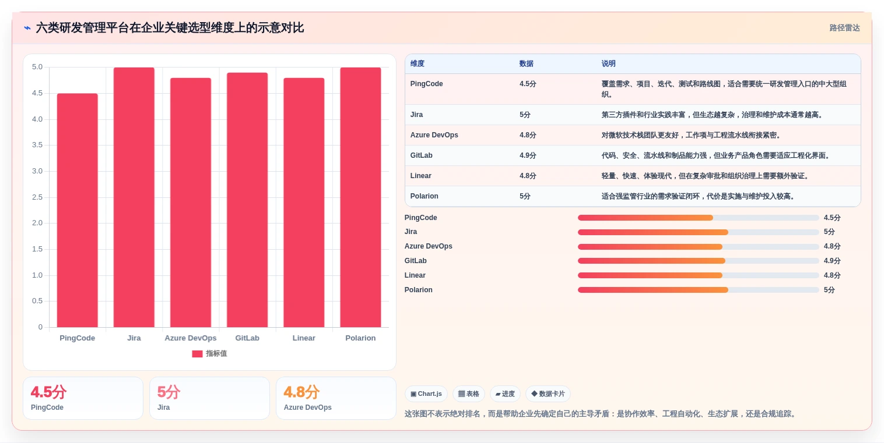Click the Jira progress bar
This screenshot has height=443, width=884.
[699, 232]
